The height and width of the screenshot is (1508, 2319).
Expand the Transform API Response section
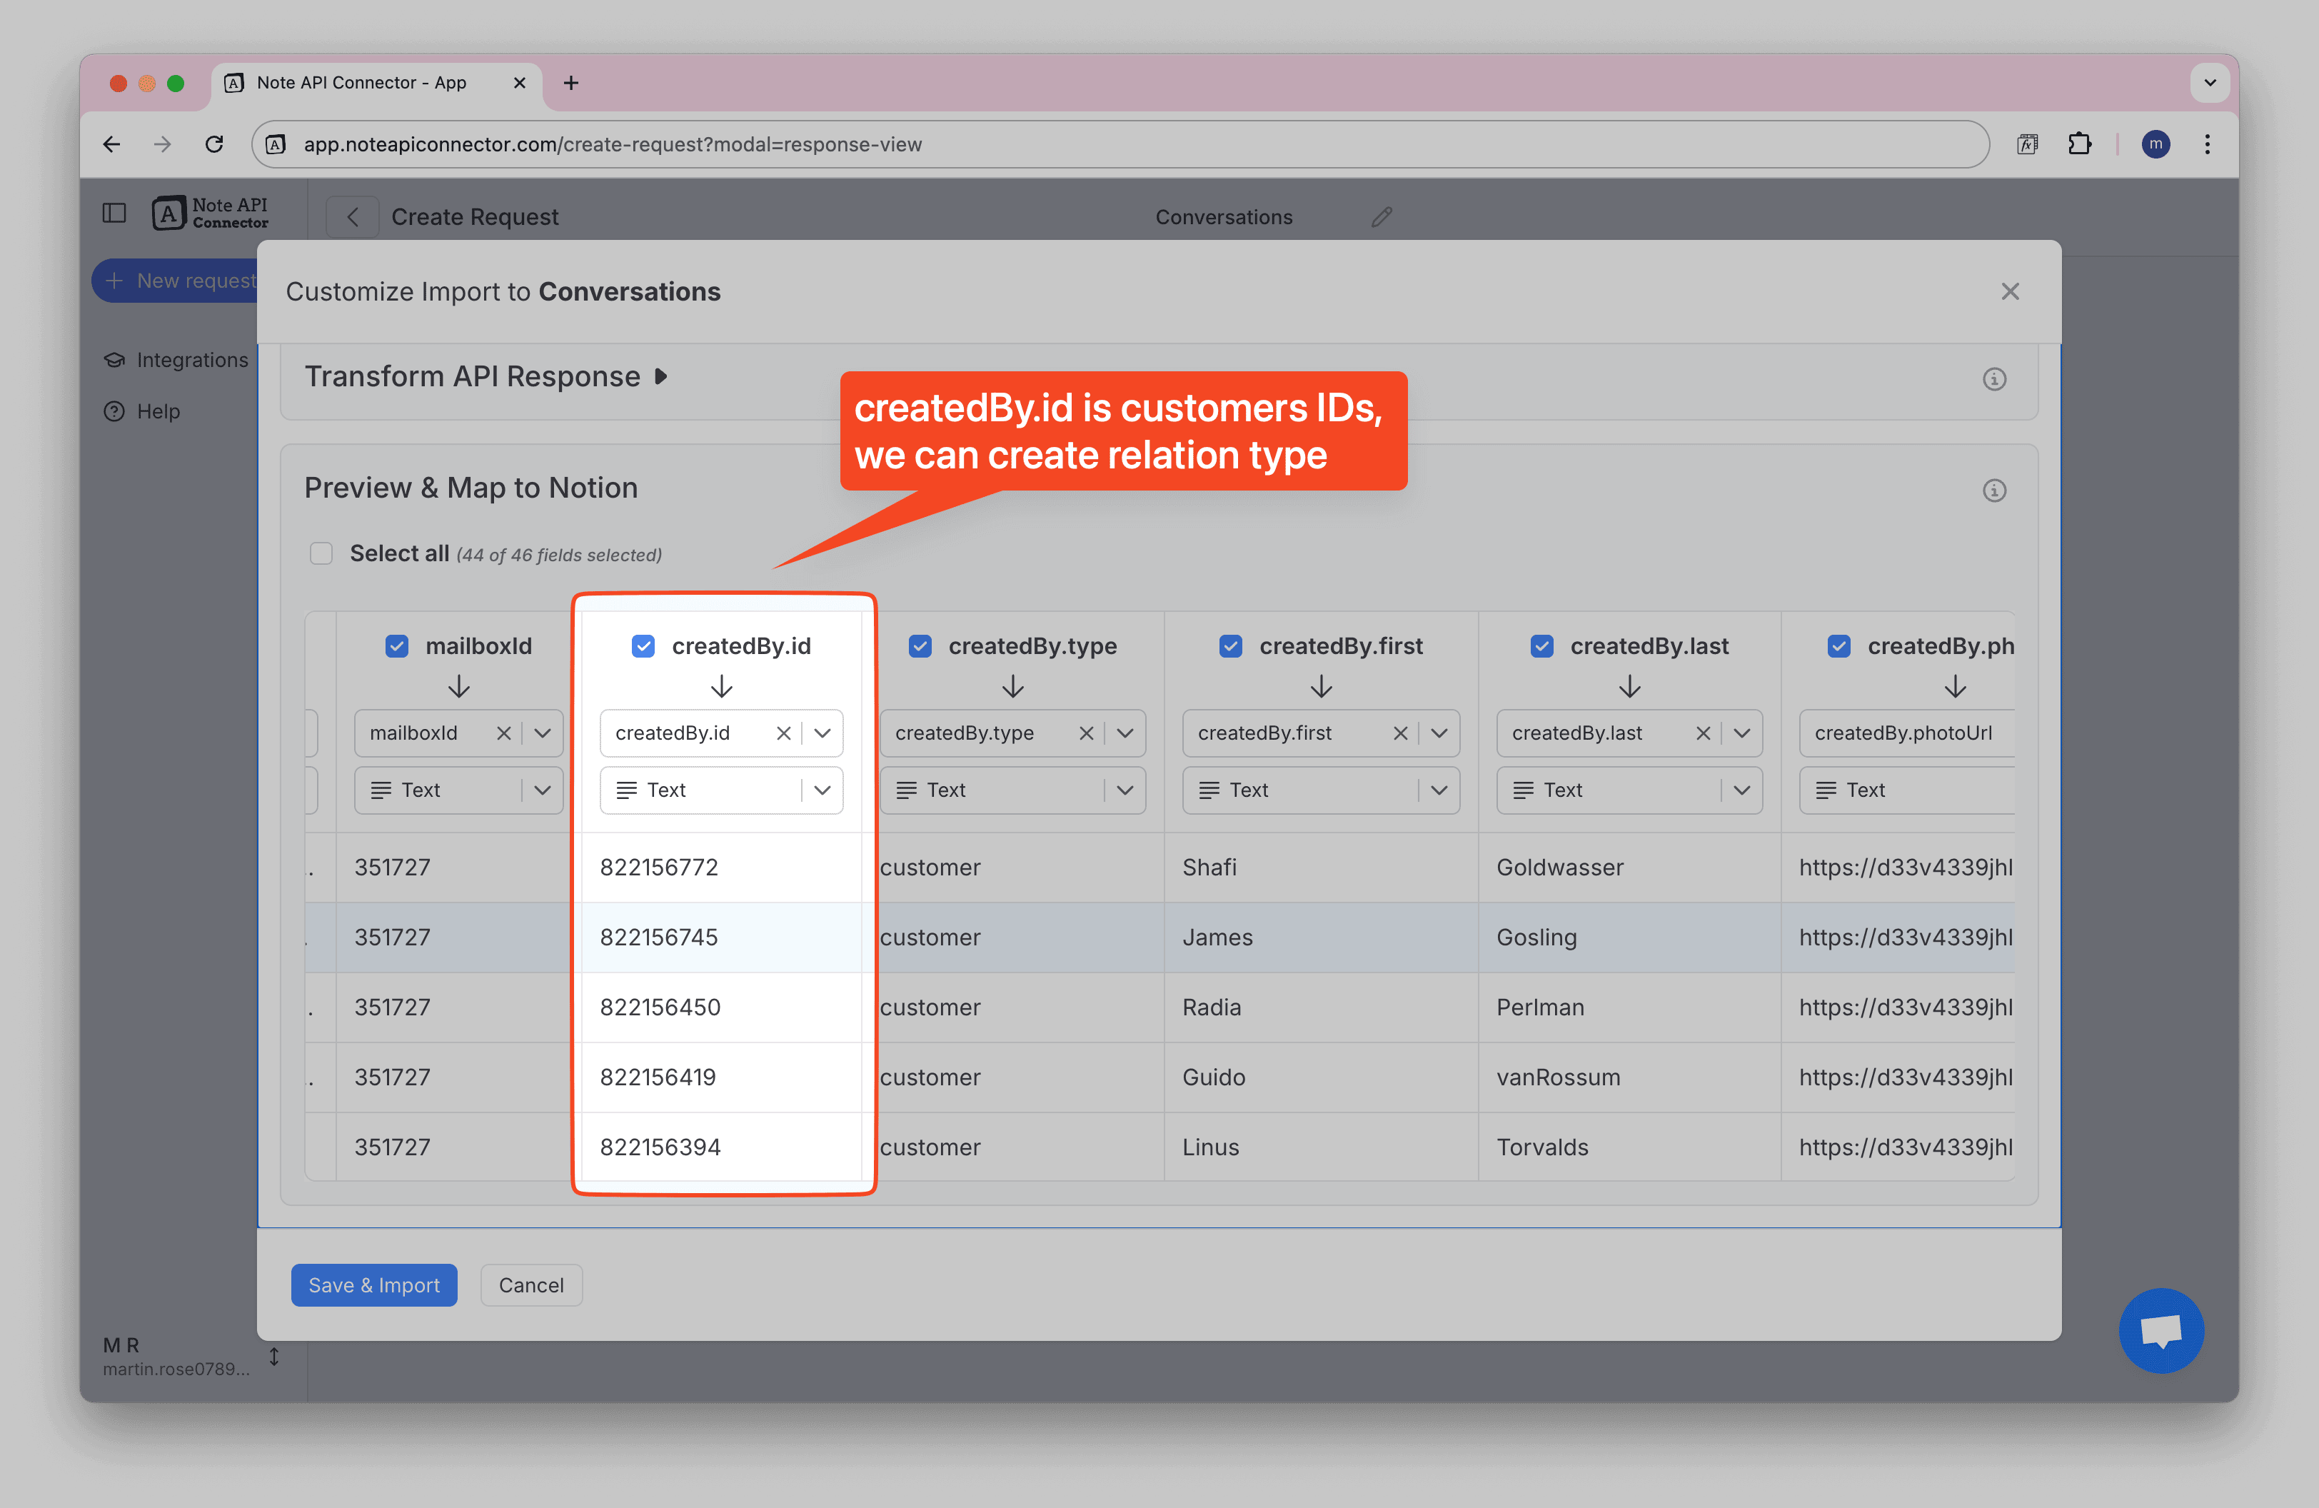(660, 376)
